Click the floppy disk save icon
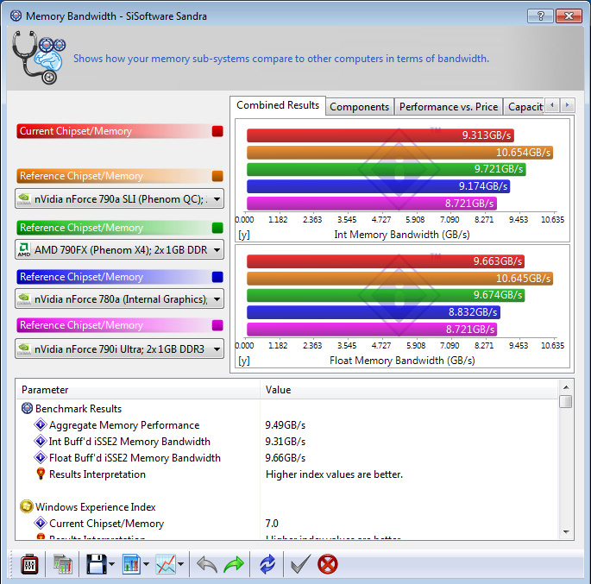The image size is (591, 584). tap(97, 564)
